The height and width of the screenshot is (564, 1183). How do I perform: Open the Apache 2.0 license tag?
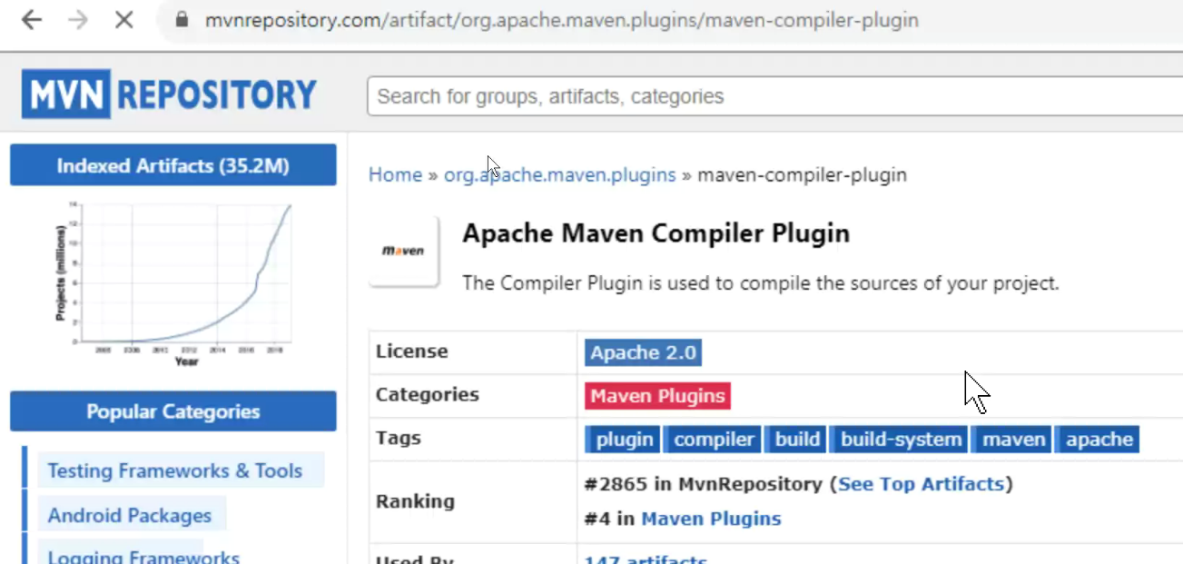tap(643, 352)
